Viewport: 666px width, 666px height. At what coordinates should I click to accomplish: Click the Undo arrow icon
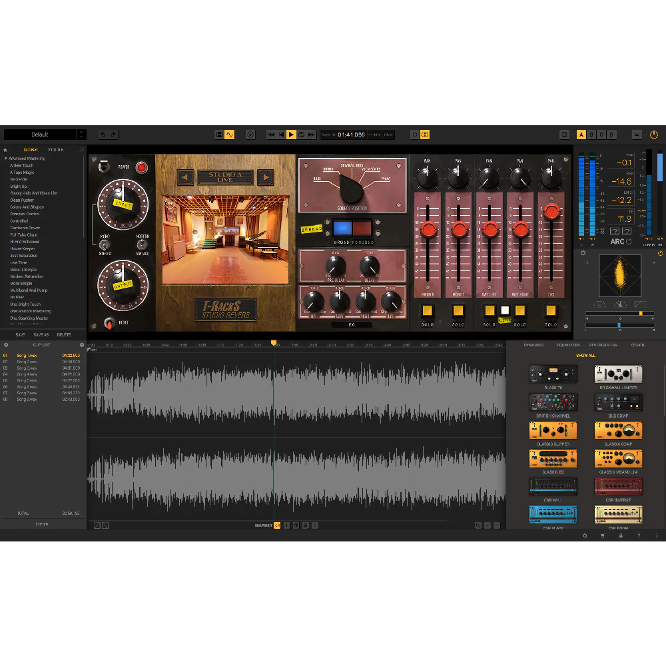point(103,134)
